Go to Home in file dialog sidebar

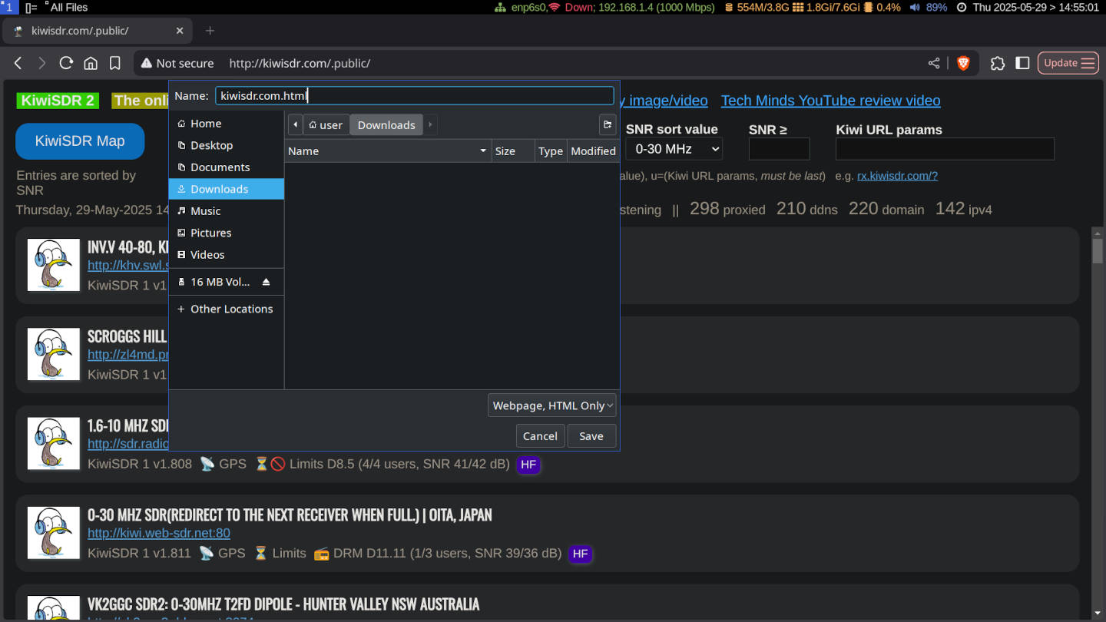coord(227,123)
